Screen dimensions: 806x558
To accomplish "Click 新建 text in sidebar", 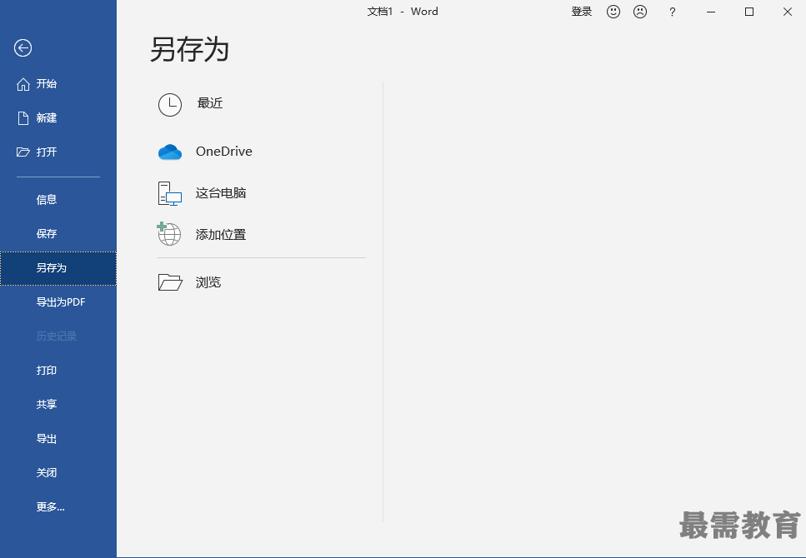I will coord(47,118).
